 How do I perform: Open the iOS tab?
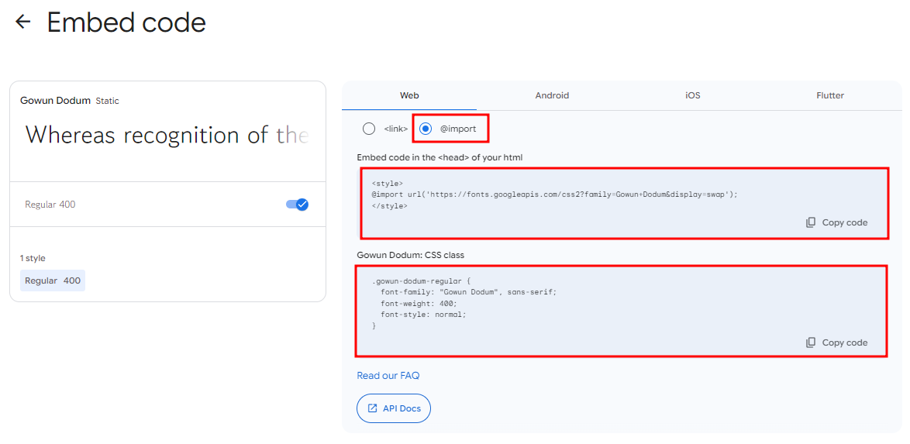click(692, 95)
